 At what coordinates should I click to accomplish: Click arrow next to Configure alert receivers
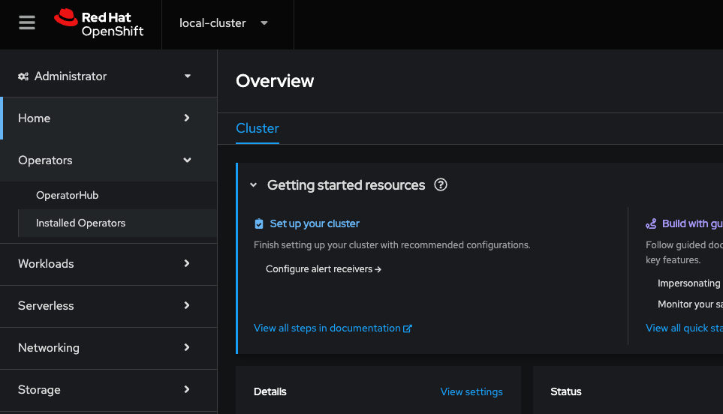point(378,269)
